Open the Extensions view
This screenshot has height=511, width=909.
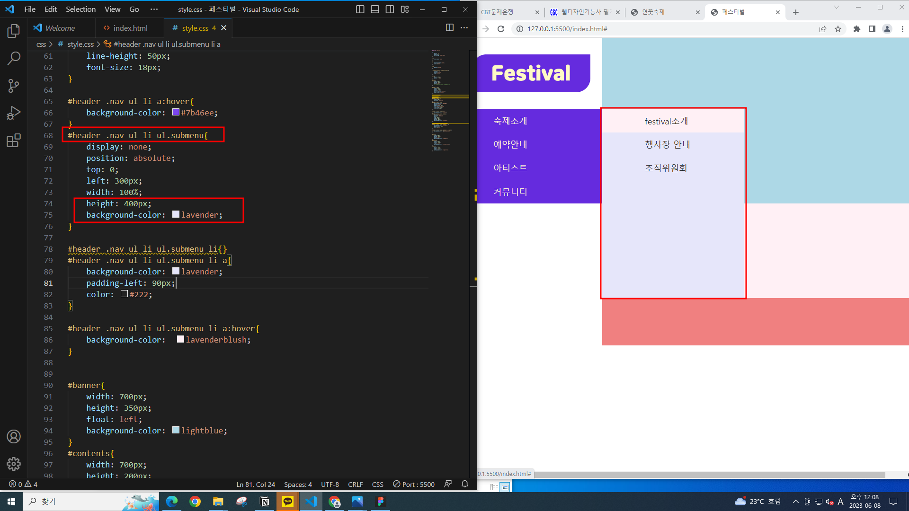tap(14, 141)
